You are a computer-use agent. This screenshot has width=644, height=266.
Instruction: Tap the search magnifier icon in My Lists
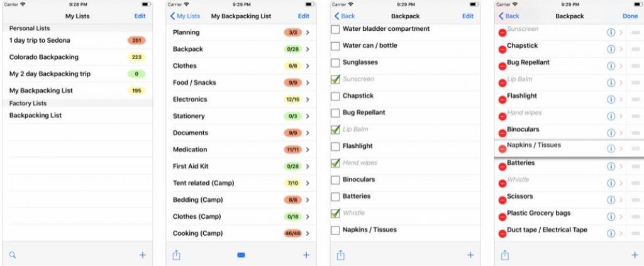(x=13, y=255)
